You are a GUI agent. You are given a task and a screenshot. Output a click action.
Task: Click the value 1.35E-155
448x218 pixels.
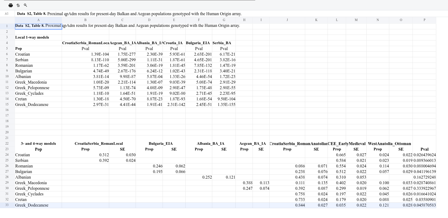(x=226, y=104)
